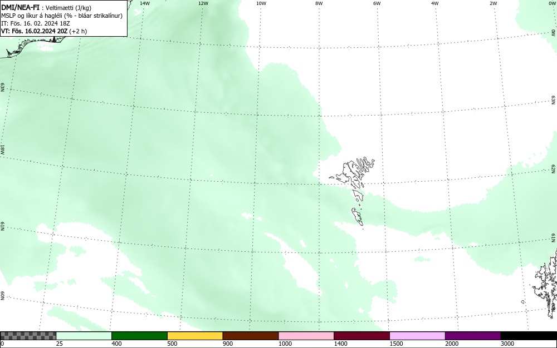The width and height of the screenshot is (557, 348).
Task: Click the 'IT: Fös. 16. 02. 2024 18Z' line
Action: tap(36, 23)
